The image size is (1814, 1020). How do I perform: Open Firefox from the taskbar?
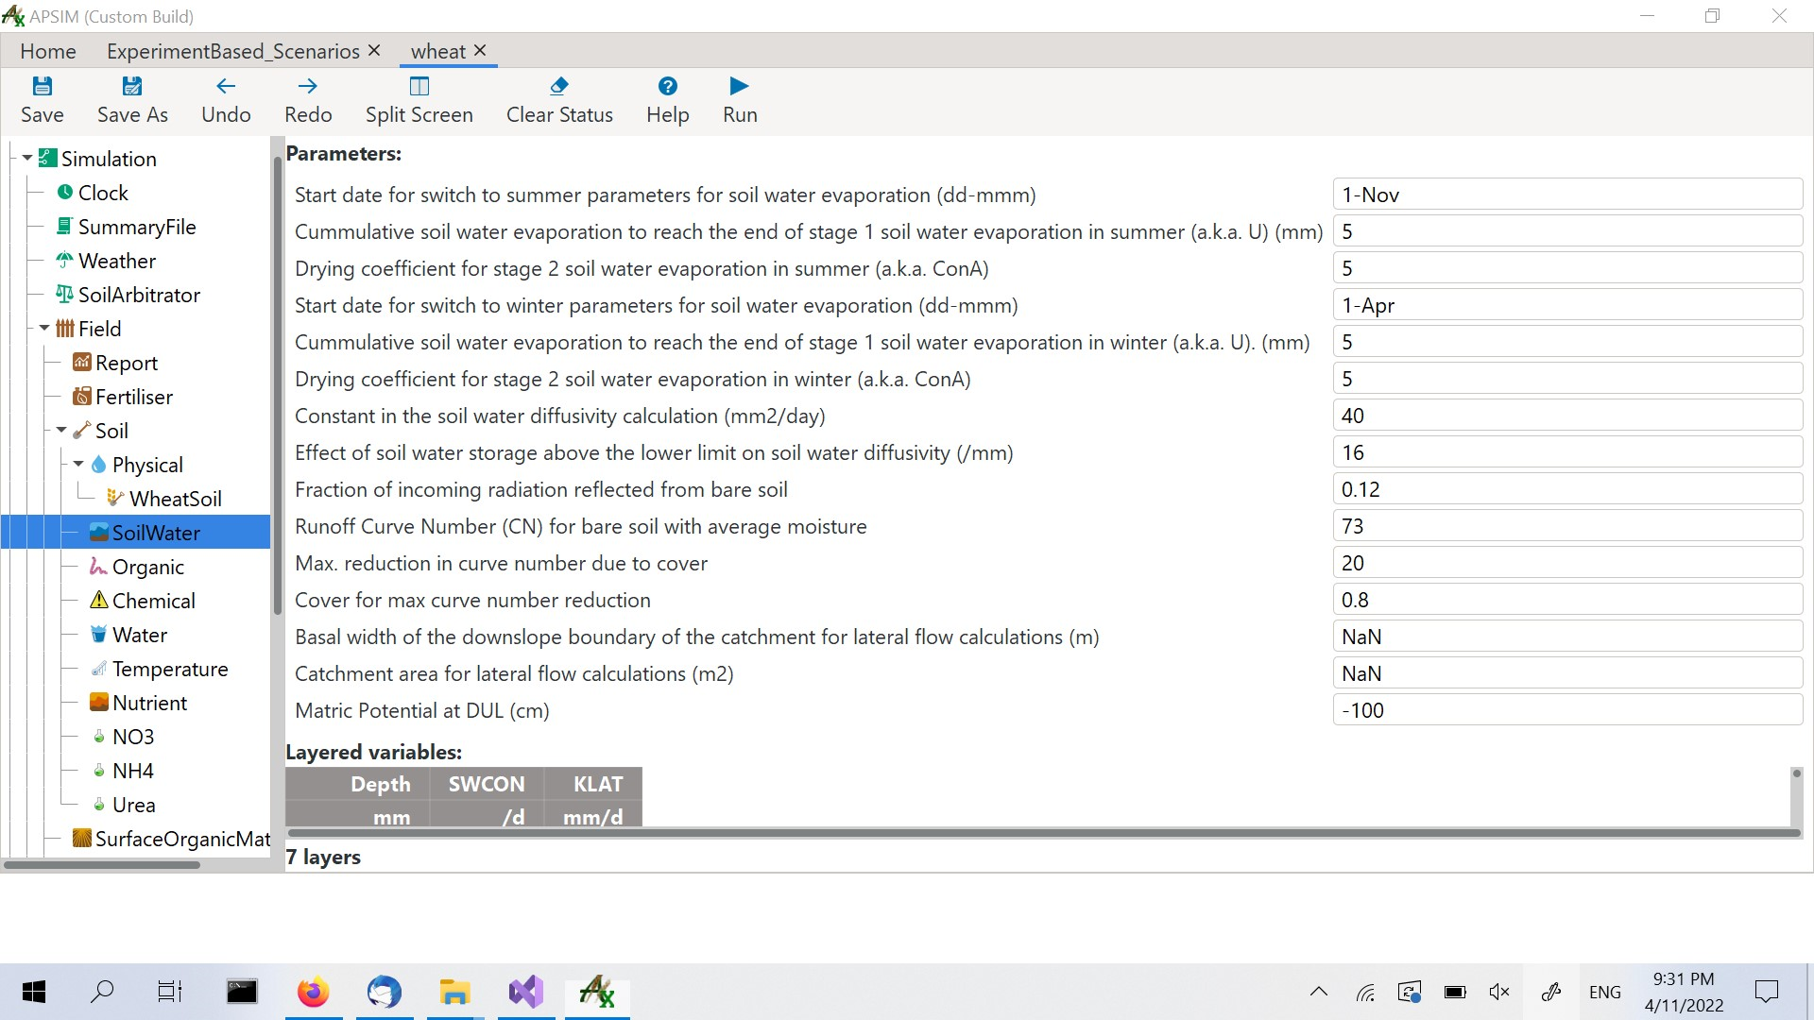[313, 992]
